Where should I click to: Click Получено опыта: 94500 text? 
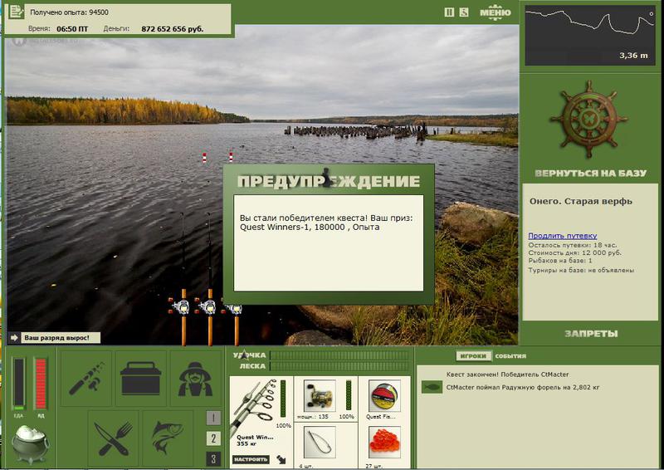(69, 12)
